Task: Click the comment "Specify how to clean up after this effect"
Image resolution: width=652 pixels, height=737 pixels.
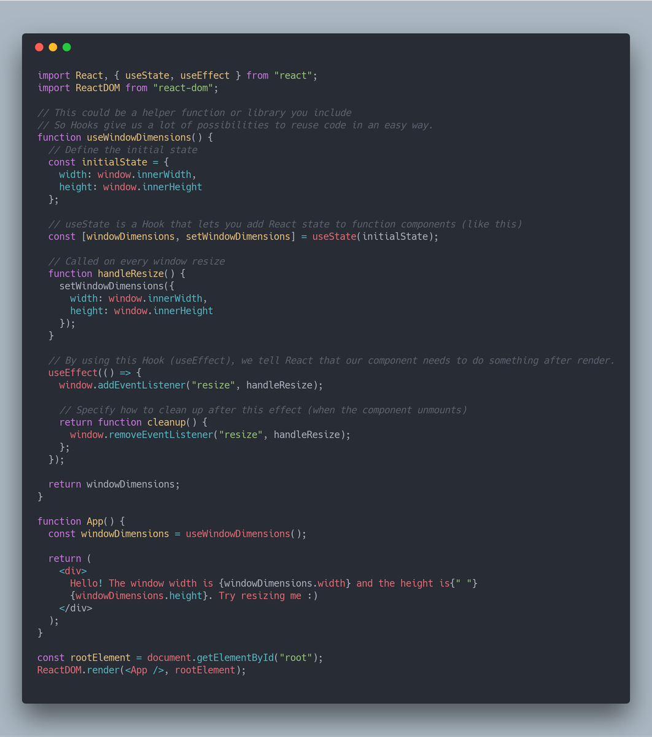Action: 263,410
